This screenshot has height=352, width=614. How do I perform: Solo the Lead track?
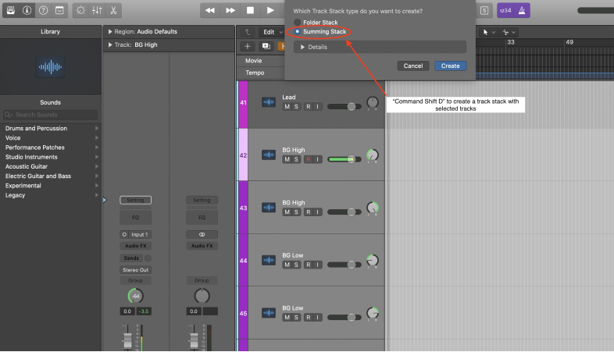click(x=296, y=107)
